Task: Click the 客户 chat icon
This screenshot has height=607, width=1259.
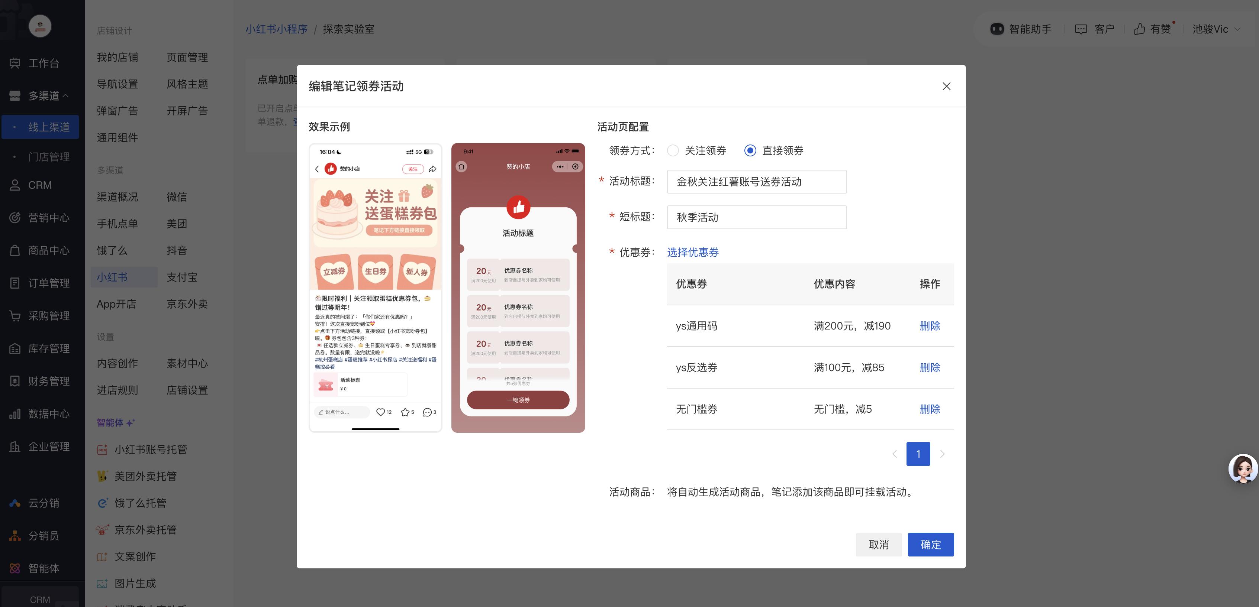Action: 1081,29
